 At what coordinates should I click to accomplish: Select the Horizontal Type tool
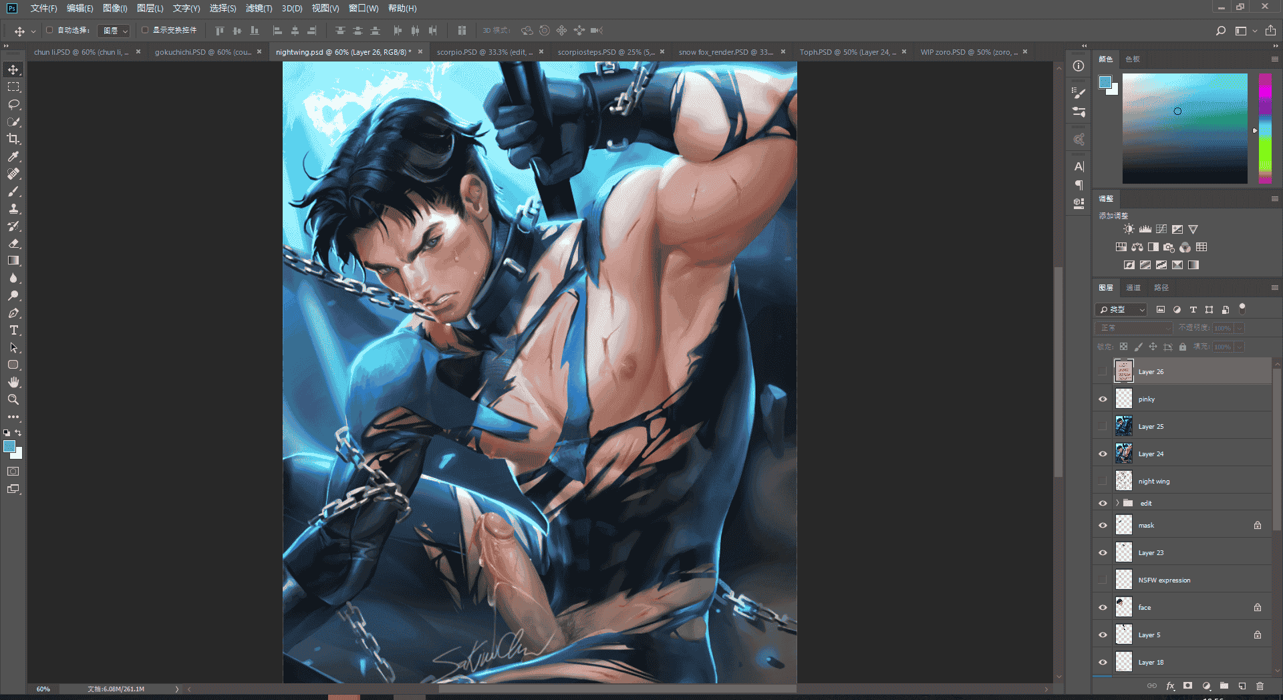point(13,330)
